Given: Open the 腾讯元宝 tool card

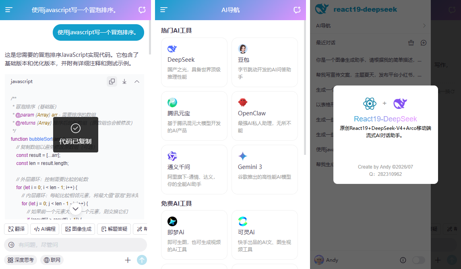Looking at the screenshot, I should point(194,116).
